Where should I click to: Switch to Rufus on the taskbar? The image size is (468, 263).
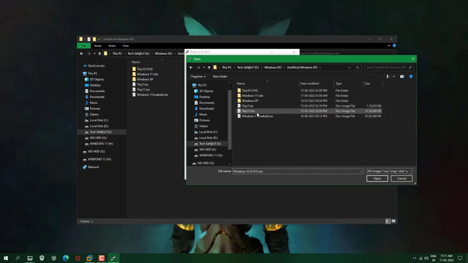click(x=113, y=258)
